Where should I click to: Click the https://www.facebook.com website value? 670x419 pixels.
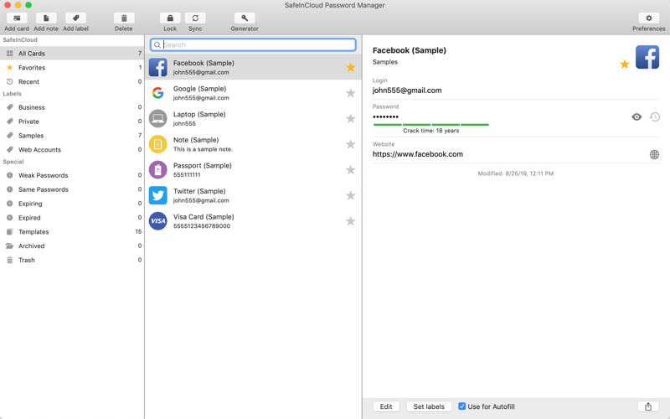click(x=417, y=154)
